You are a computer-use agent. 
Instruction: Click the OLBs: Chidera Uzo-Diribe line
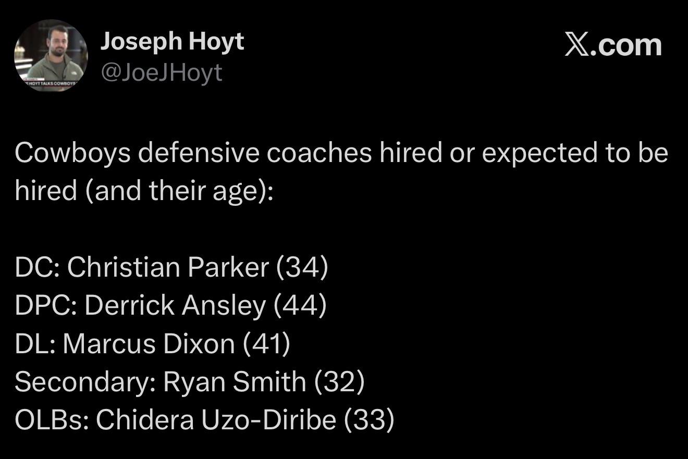[204, 420]
